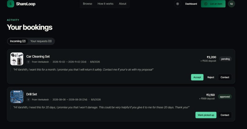Click the message starting "I want this for a month"
The height and width of the screenshot is (129, 247).
pyautogui.click(x=83, y=70)
